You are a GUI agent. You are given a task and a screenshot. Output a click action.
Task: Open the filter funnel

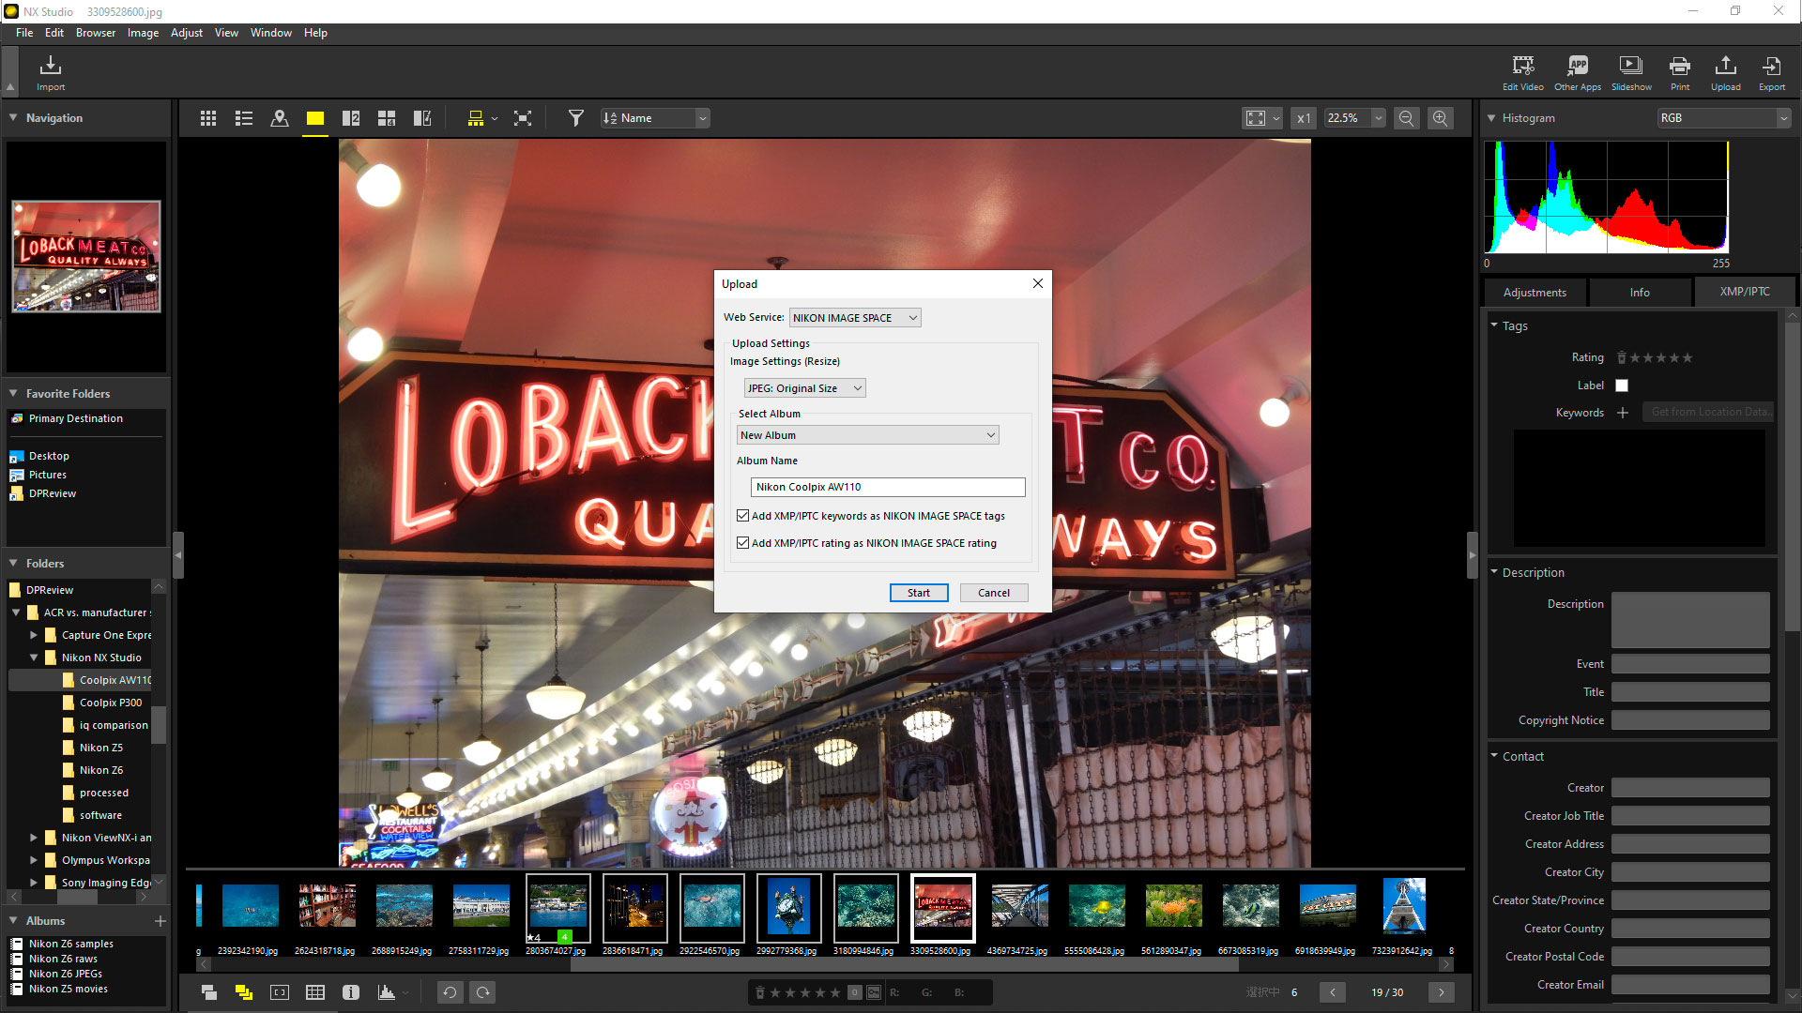[x=576, y=118]
